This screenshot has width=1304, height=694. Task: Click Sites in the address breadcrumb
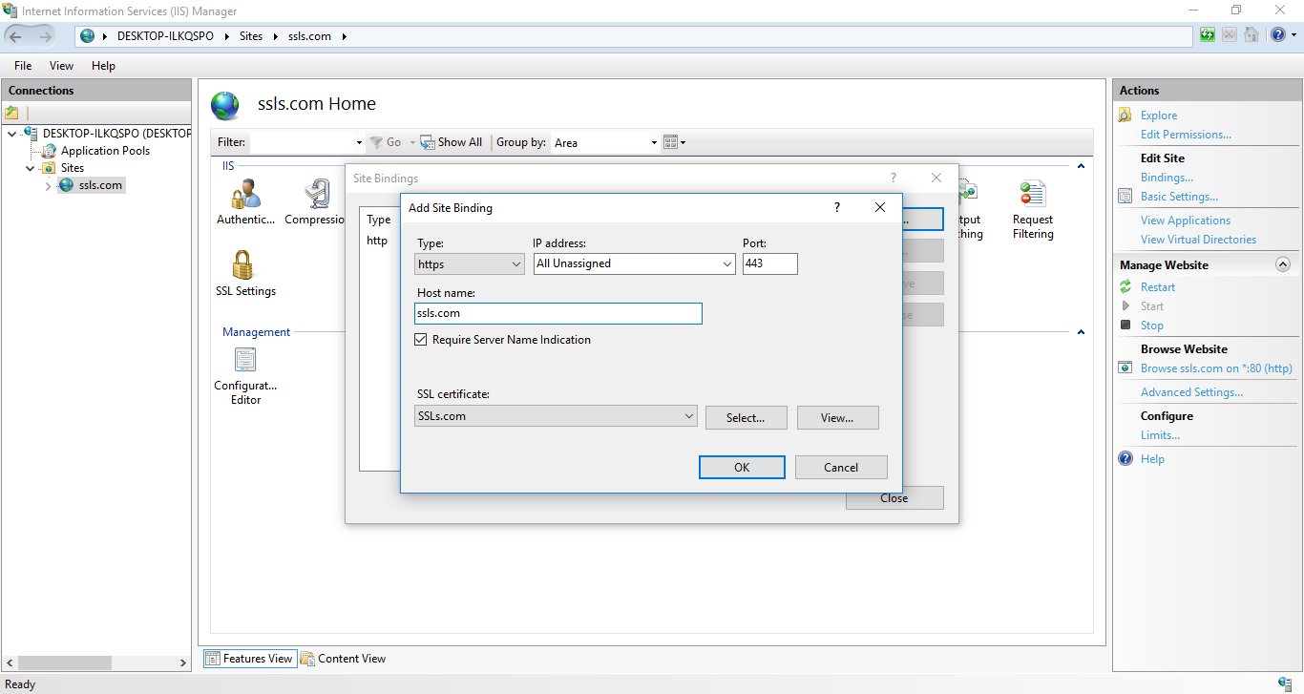point(251,36)
